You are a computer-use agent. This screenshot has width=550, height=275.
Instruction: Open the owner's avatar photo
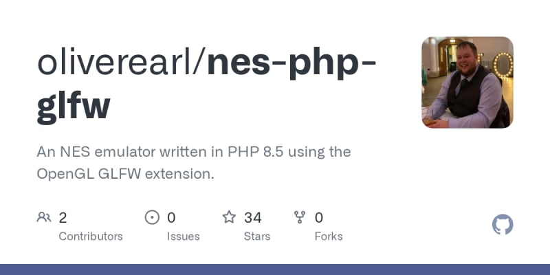467,82
